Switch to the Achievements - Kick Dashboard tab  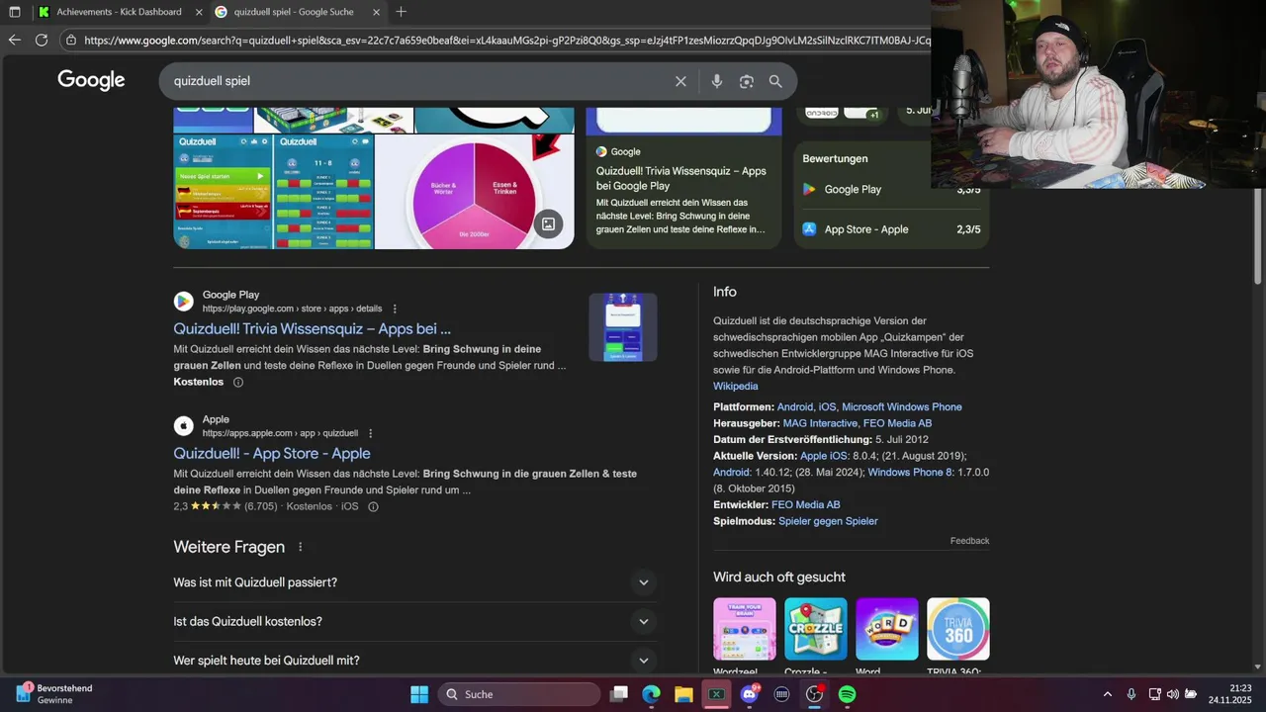(119, 12)
